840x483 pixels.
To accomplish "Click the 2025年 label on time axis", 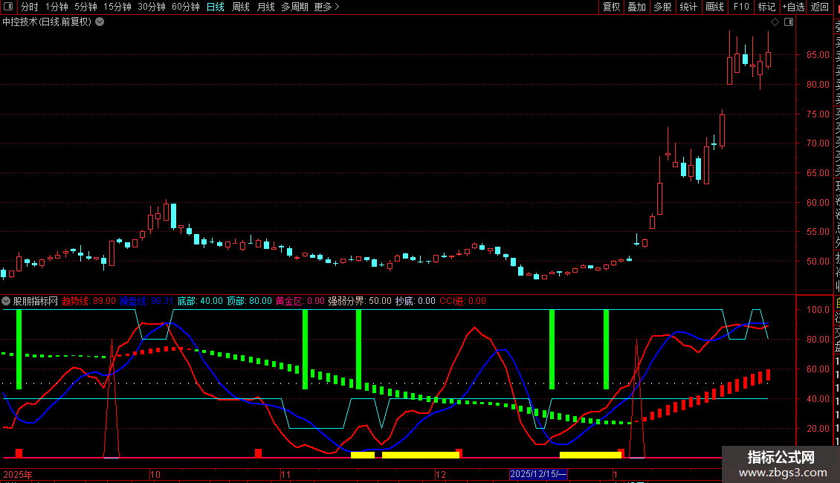I will click(18, 474).
